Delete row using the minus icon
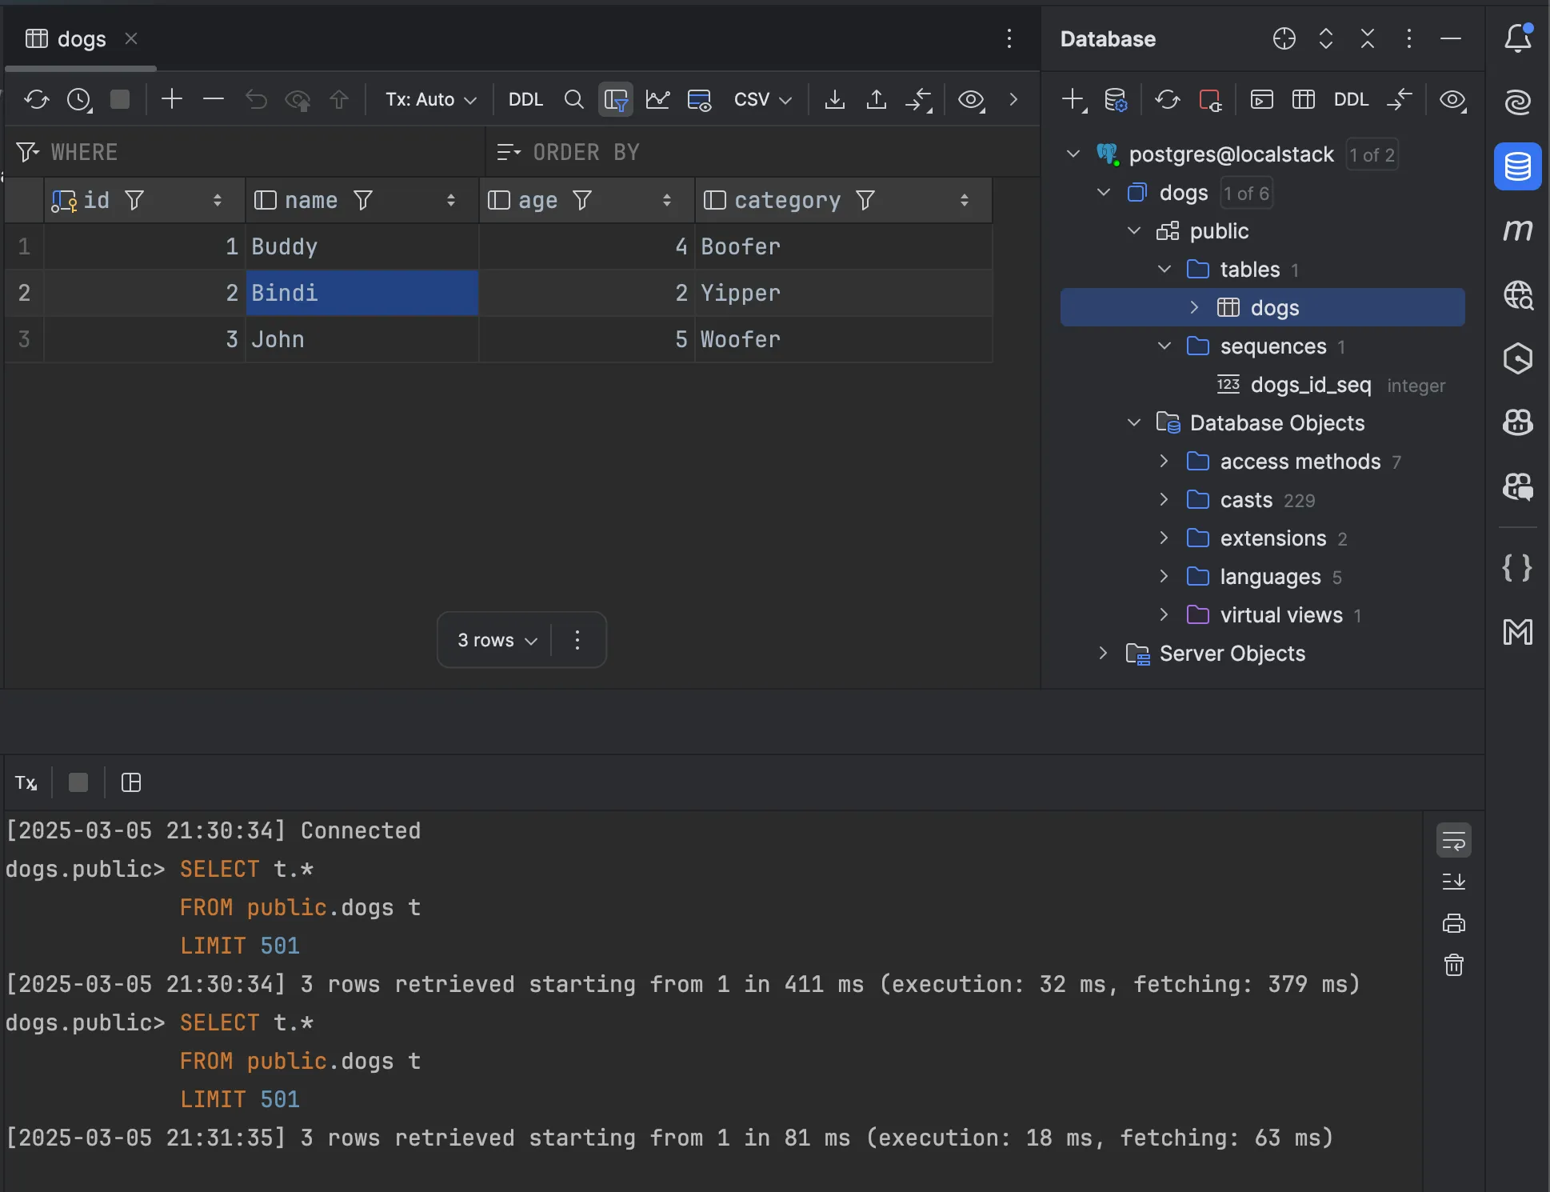 click(x=213, y=99)
